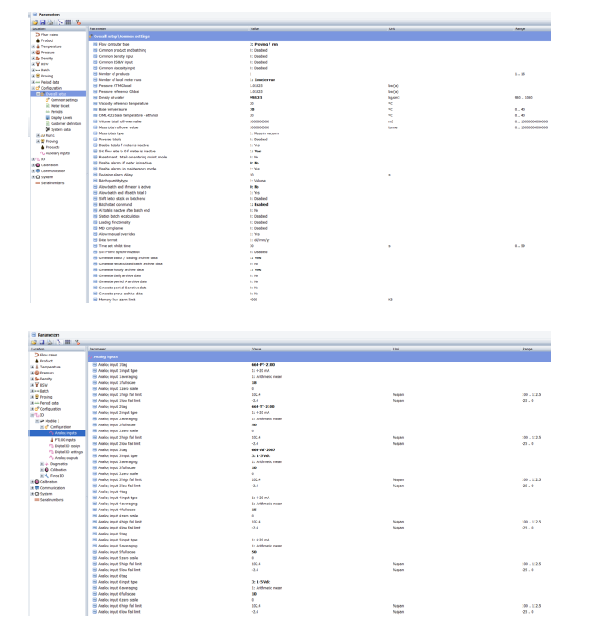
Task: Click the table grid icon in bottom Parameters toolbar
Action: [x=68, y=343]
